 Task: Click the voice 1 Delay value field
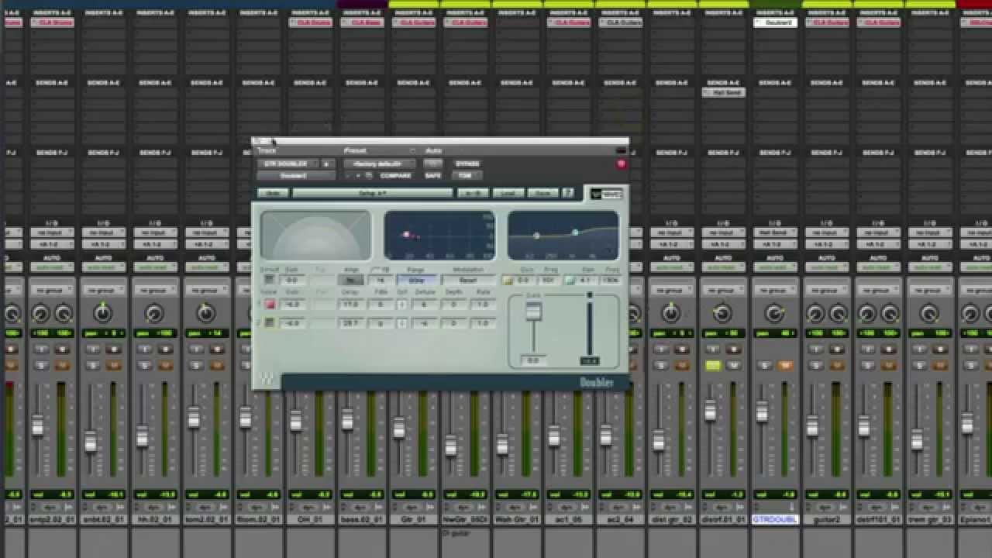point(351,305)
